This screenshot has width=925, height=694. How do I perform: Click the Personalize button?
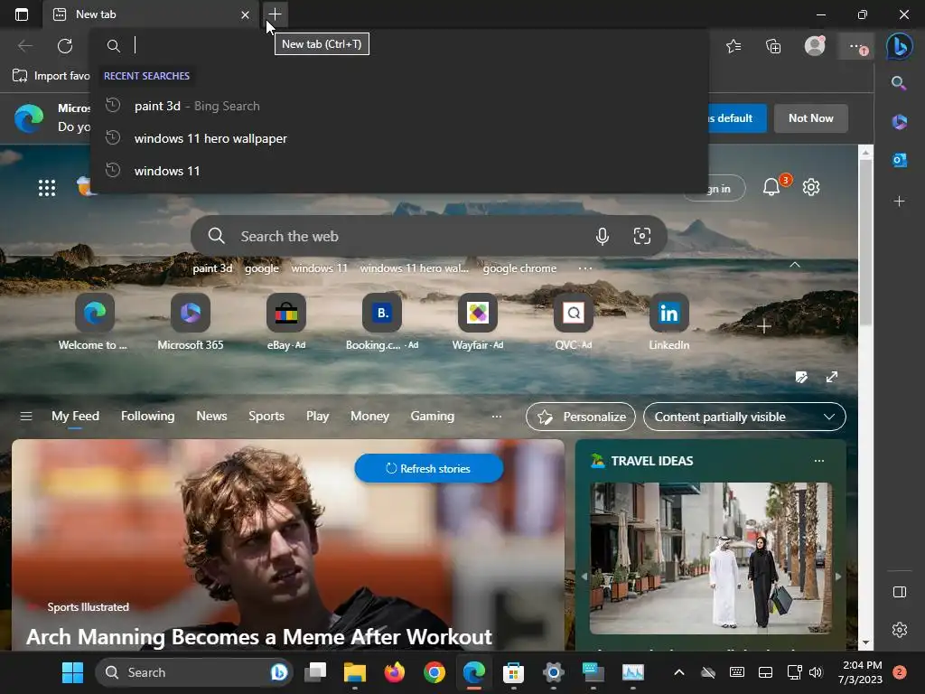click(581, 417)
